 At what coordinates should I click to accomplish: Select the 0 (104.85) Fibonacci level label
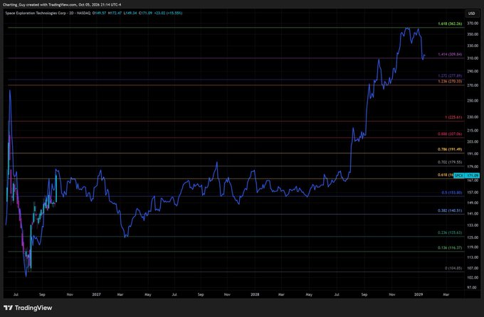[x=453, y=268]
